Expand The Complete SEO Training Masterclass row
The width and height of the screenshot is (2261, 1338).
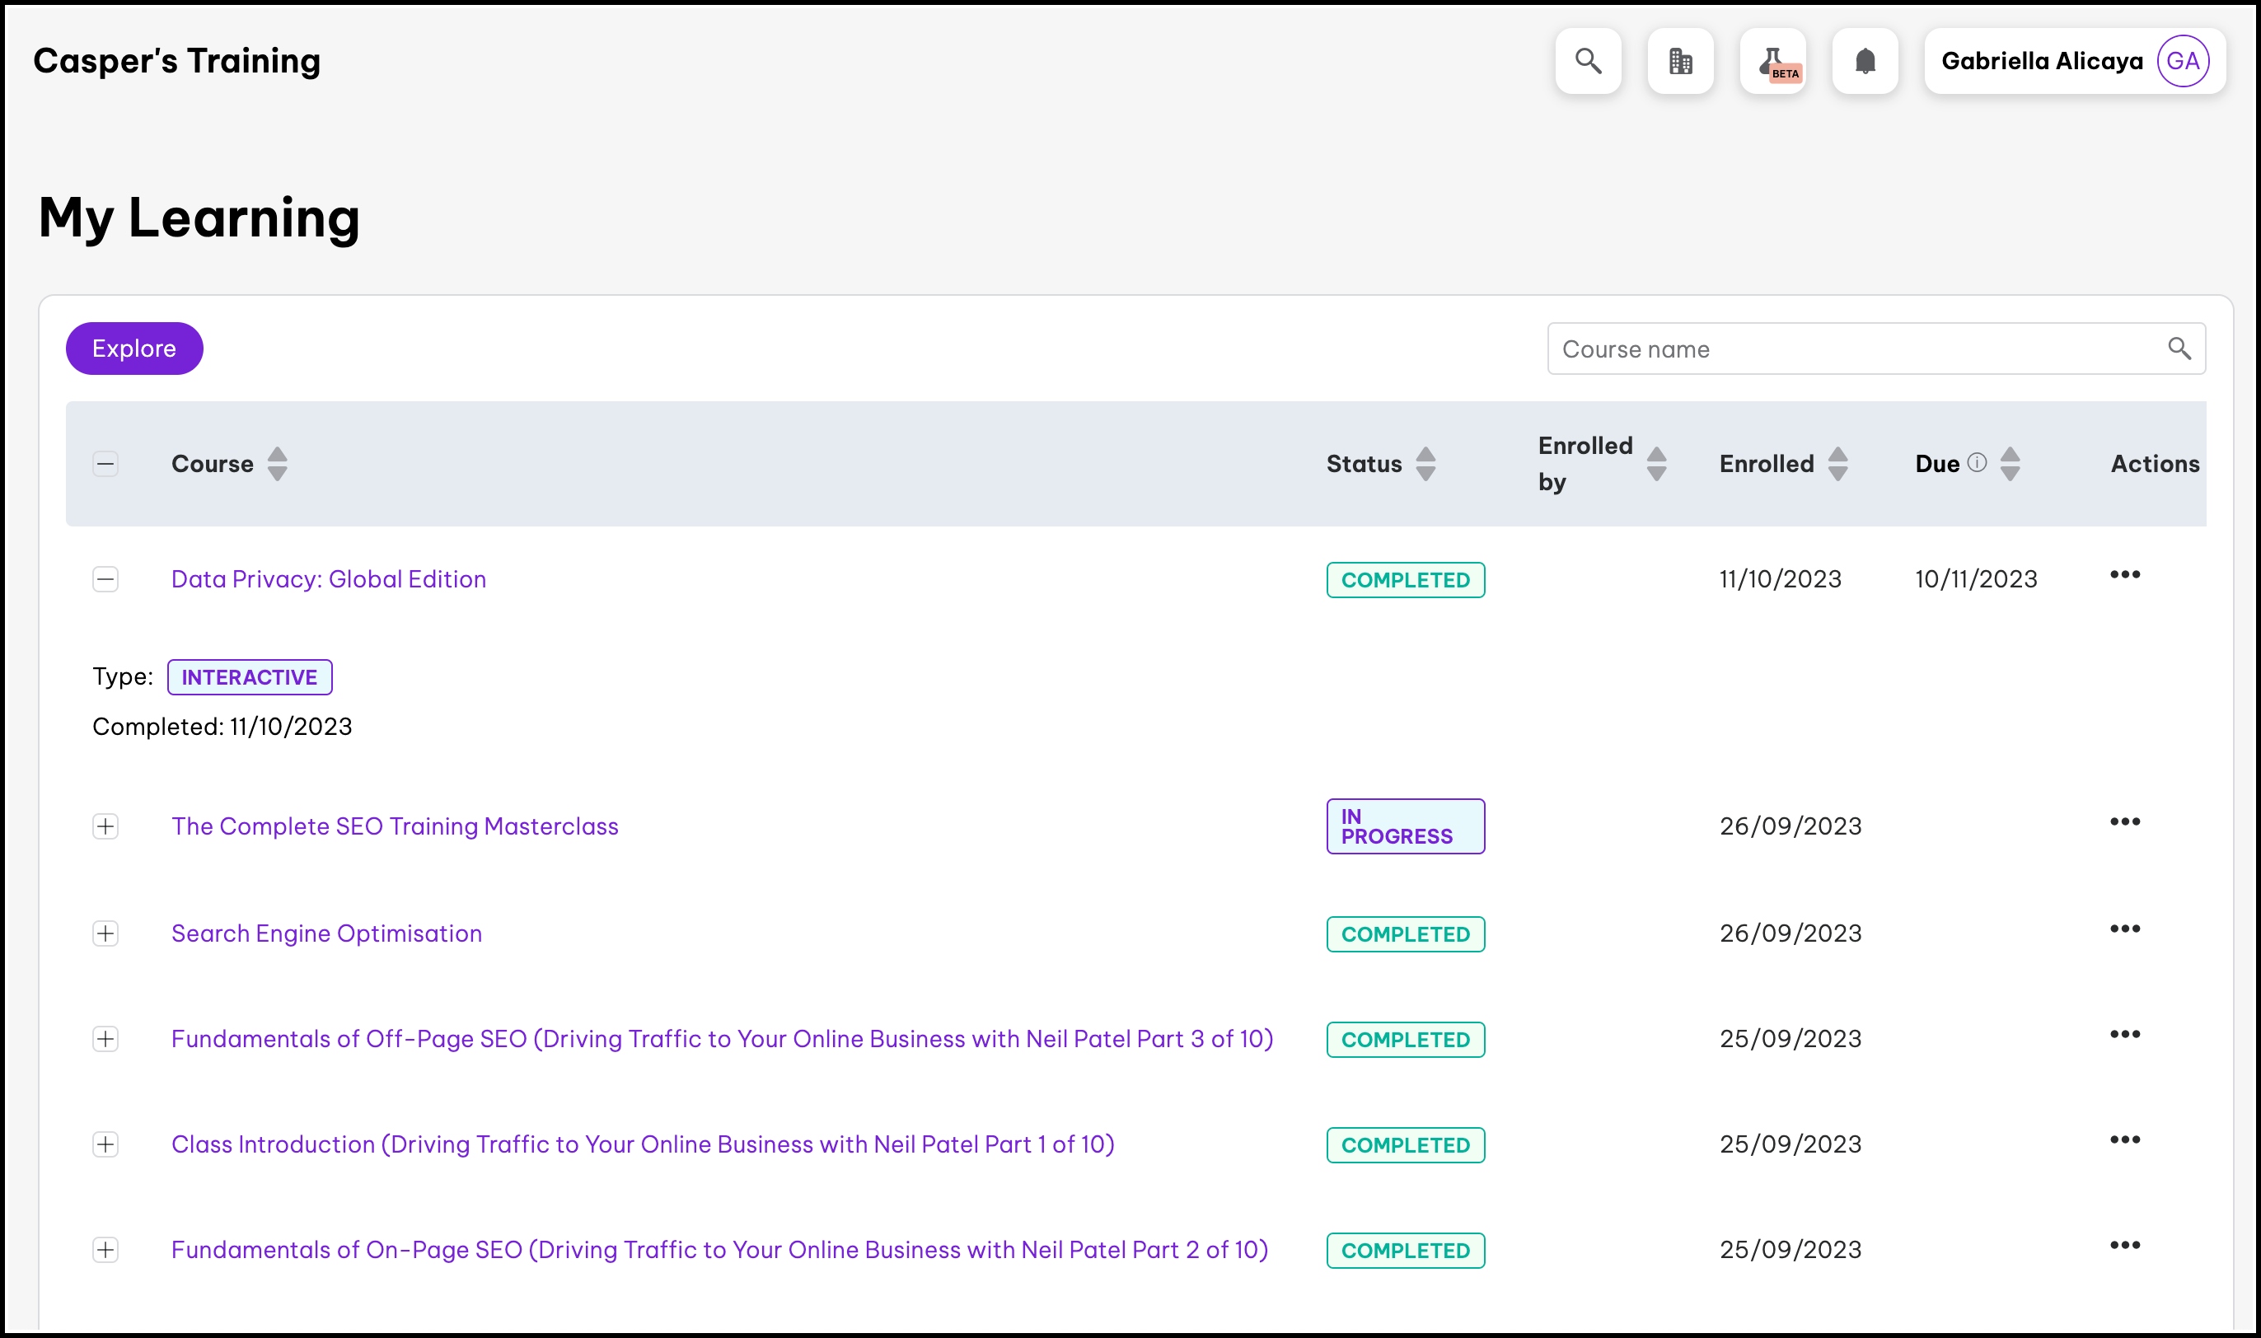[x=105, y=826]
